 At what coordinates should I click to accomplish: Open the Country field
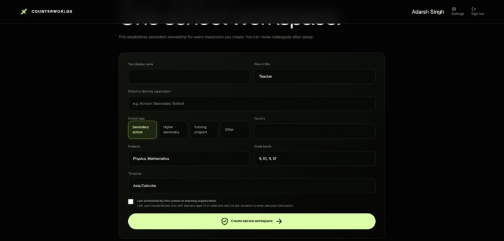315,131
